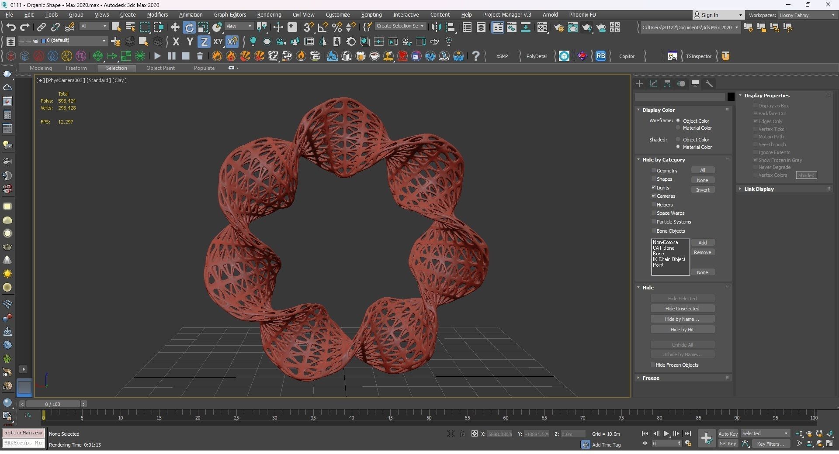Collapse the Hide by Category rollout

coord(664,160)
